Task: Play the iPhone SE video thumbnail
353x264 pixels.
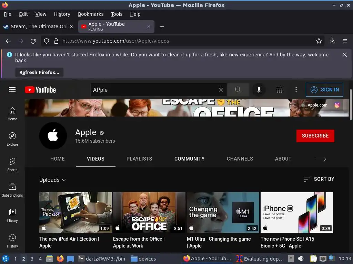Action: coord(297,212)
